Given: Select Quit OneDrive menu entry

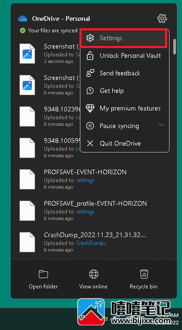Looking at the screenshot, I should point(125,144).
